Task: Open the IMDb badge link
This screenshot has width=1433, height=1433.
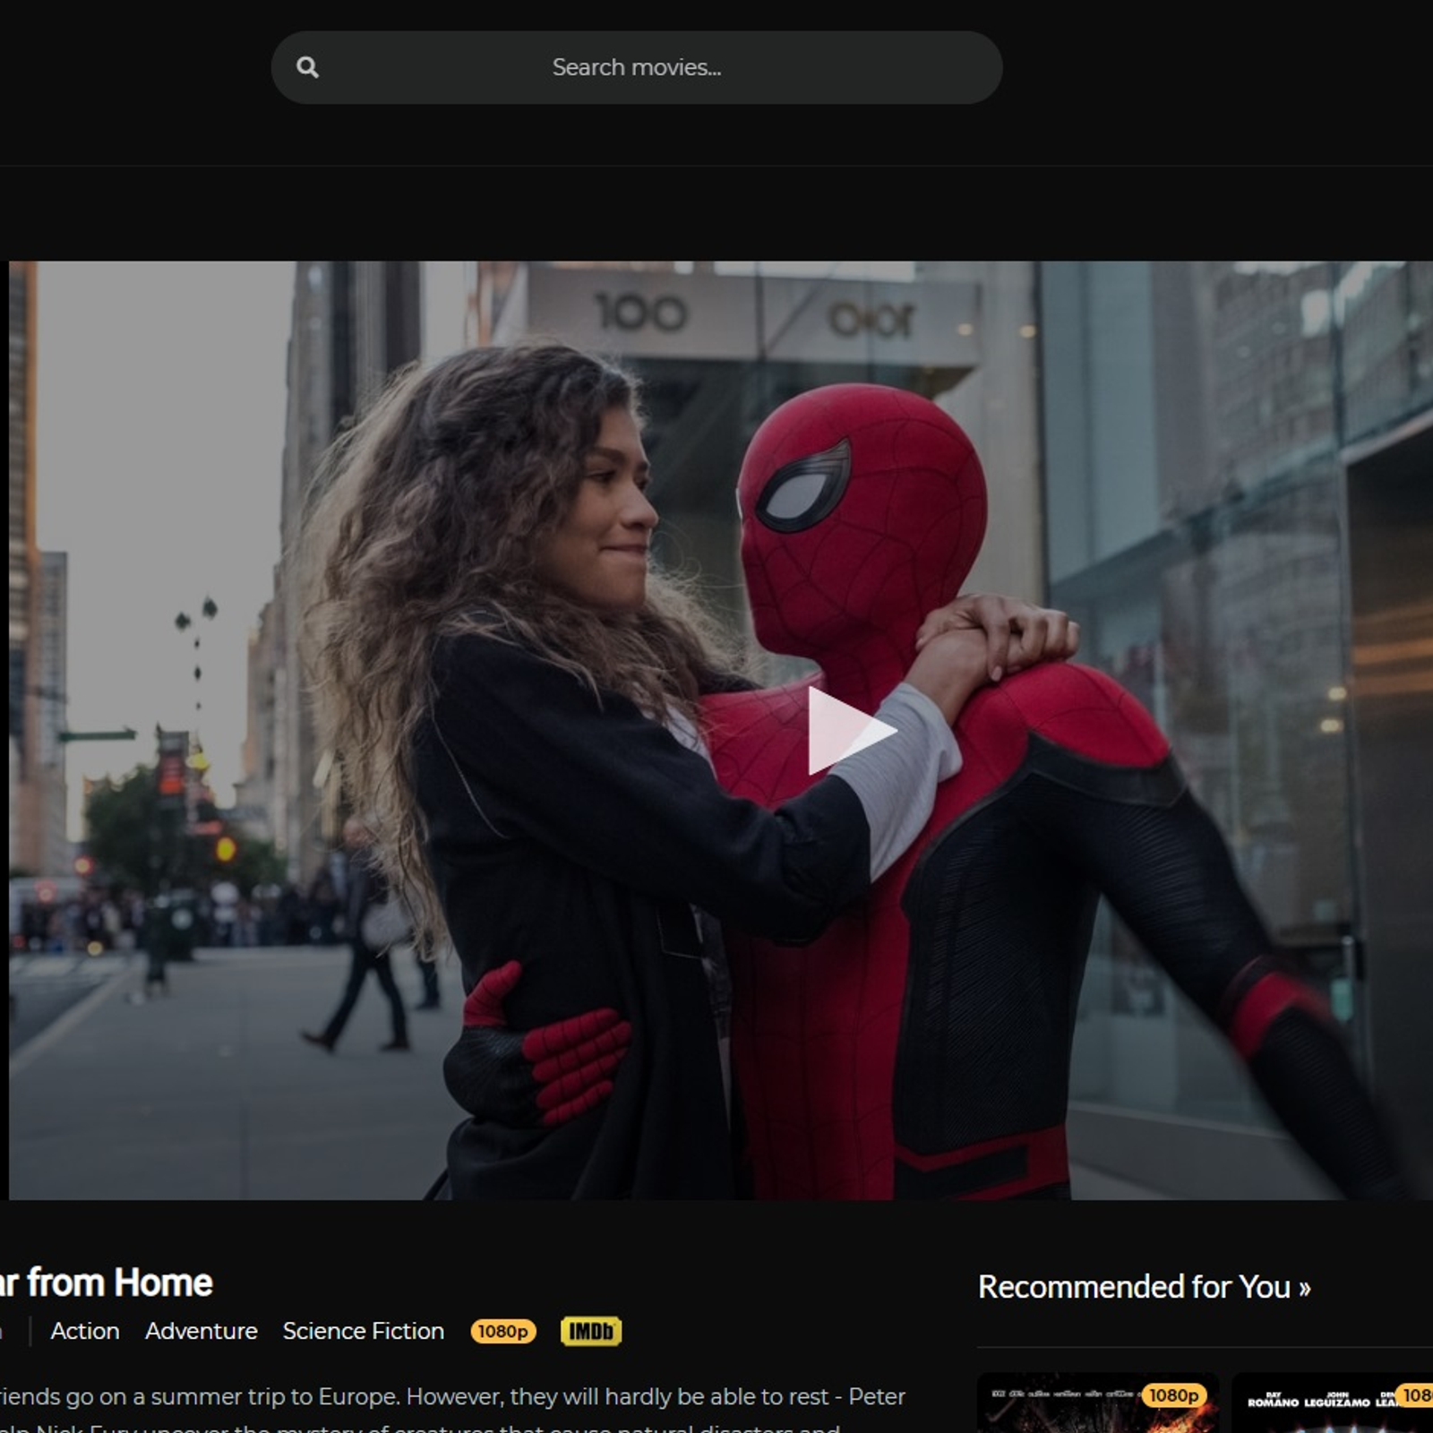Action: tap(591, 1332)
